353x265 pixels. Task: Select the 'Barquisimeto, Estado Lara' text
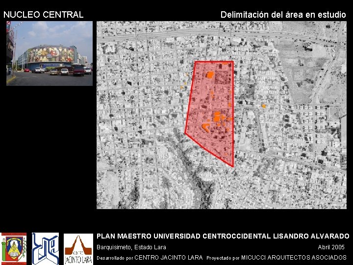[x=131, y=247]
